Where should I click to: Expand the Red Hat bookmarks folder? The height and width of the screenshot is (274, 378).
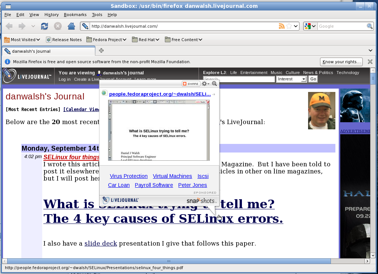point(145,40)
